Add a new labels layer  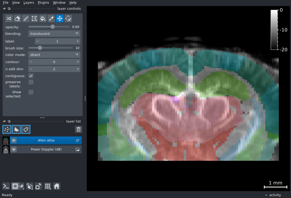[26, 129]
